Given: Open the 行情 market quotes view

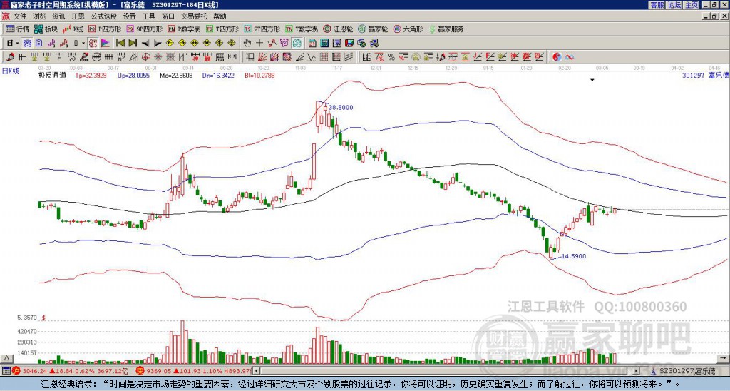Looking at the screenshot, I should tap(17, 29).
